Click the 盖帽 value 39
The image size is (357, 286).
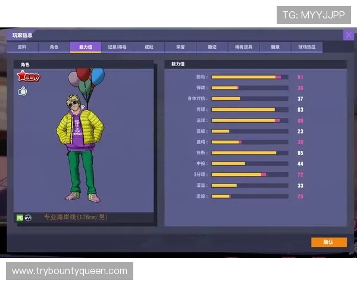300,142
